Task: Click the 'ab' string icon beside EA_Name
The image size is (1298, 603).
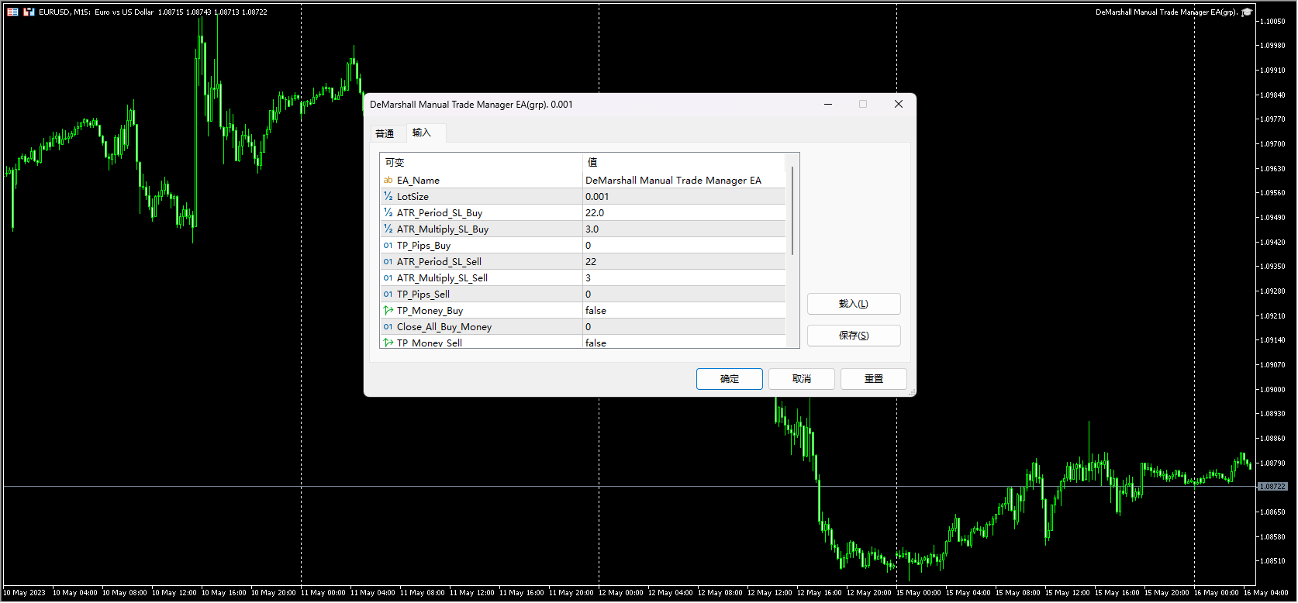Action: tap(388, 181)
